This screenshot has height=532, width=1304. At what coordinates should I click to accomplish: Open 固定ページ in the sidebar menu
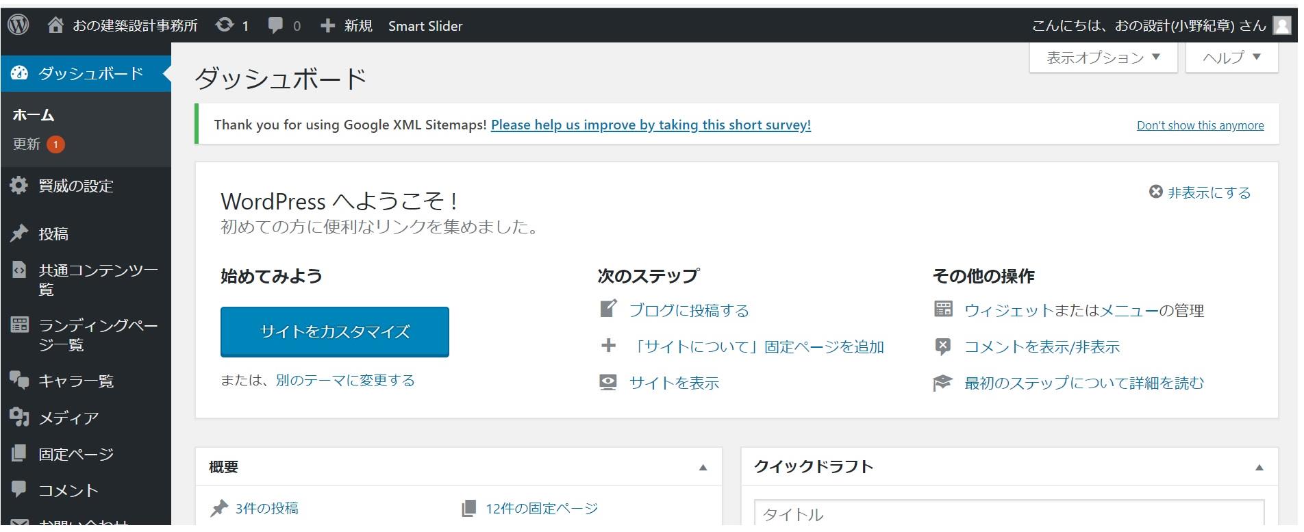tap(76, 454)
